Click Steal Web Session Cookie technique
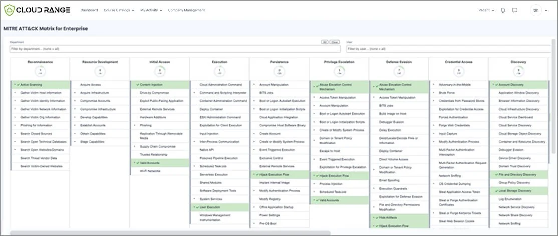This screenshot has width=558, height=236. pyautogui.click(x=456, y=221)
